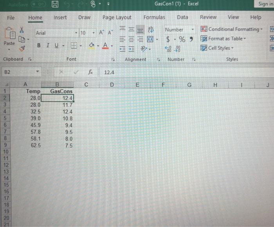Open the font size 10 dropdown
Screen dimensions: 274x227
click(x=94, y=33)
